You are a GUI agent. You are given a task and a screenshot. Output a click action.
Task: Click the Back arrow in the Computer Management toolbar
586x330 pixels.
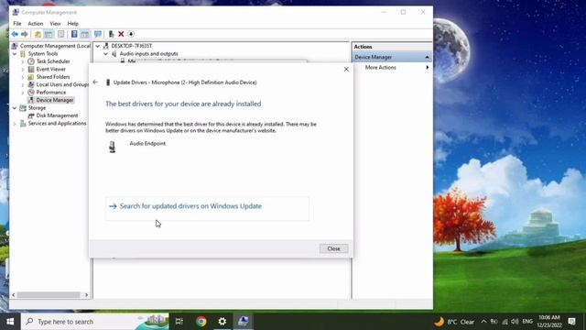click(15, 34)
